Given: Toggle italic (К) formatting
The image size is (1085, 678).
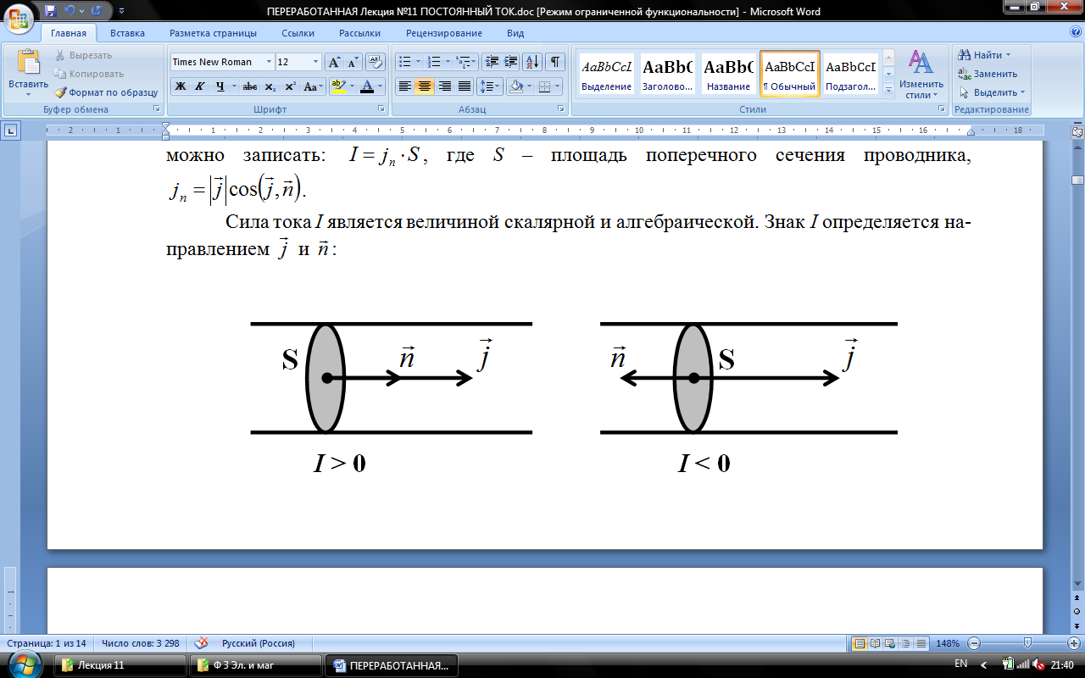Looking at the screenshot, I should tap(200, 86).
